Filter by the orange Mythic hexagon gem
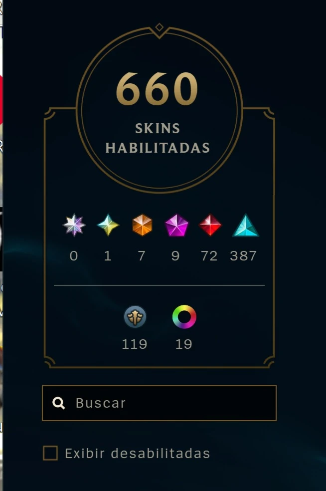 click(x=143, y=225)
